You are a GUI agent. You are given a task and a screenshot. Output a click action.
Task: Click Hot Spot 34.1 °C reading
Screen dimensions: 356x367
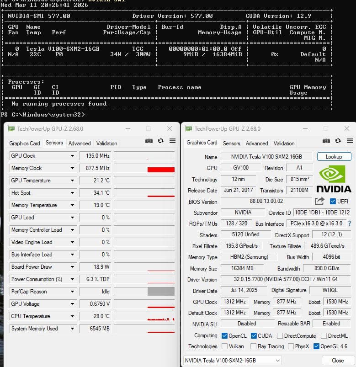96,193
